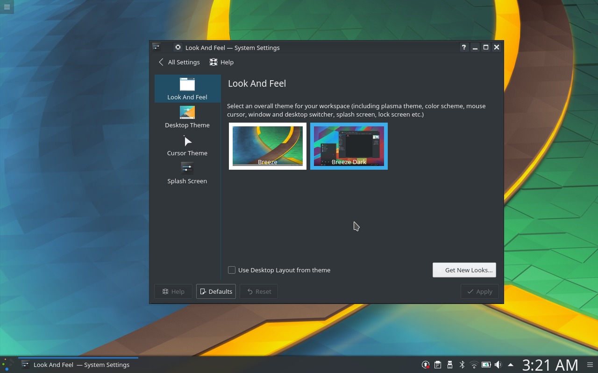Open the Bluetooth system tray icon
Viewport: 598px width, 373px height.
pyautogui.click(x=462, y=365)
